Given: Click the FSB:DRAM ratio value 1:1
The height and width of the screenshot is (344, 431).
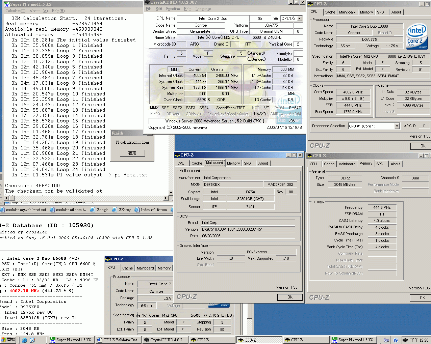Looking at the screenshot, I should click(x=382, y=214).
